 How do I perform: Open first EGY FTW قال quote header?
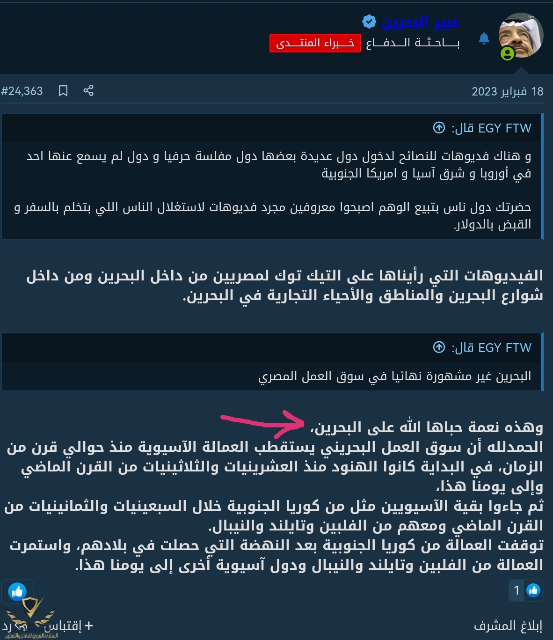click(x=491, y=128)
